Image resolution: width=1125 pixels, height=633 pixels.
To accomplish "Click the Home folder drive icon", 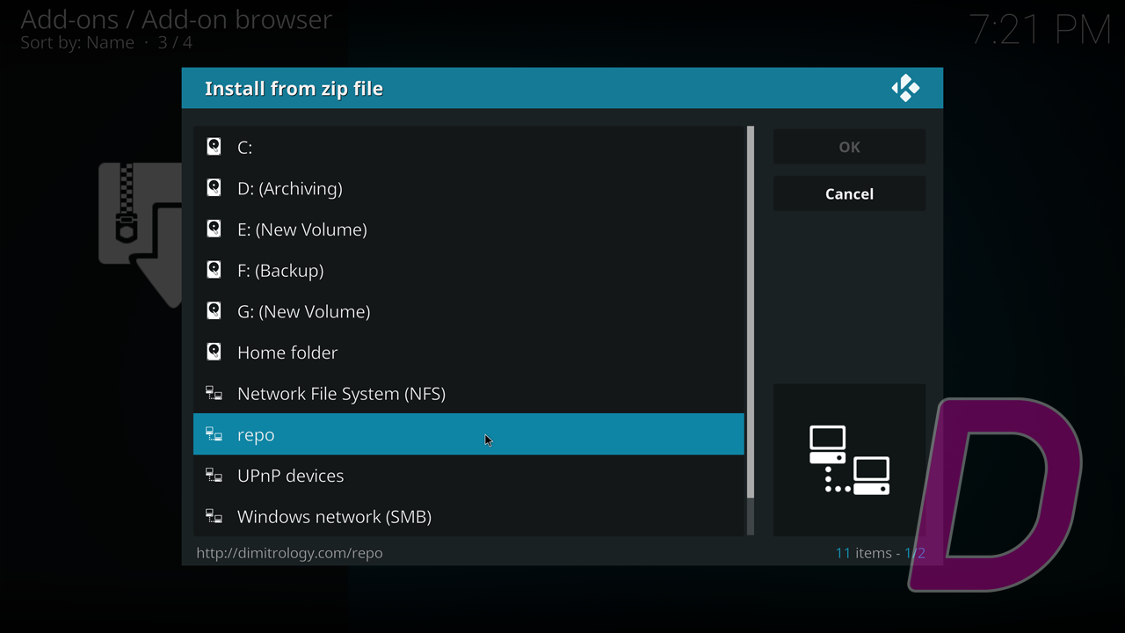I will coord(214,352).
